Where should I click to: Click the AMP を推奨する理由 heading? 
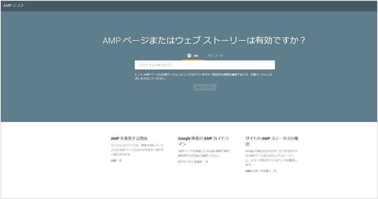[129, 138]
